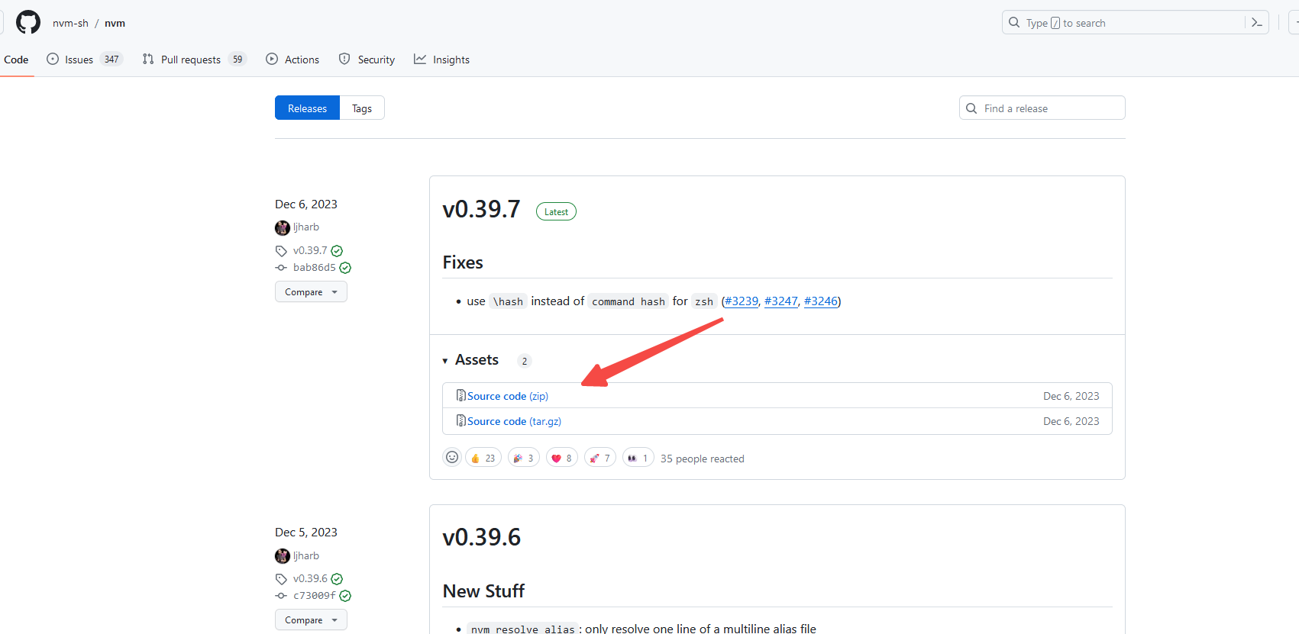Open ljharb avatar for the v0.39.7 release

pyautogui.click(x=283, y=227)
